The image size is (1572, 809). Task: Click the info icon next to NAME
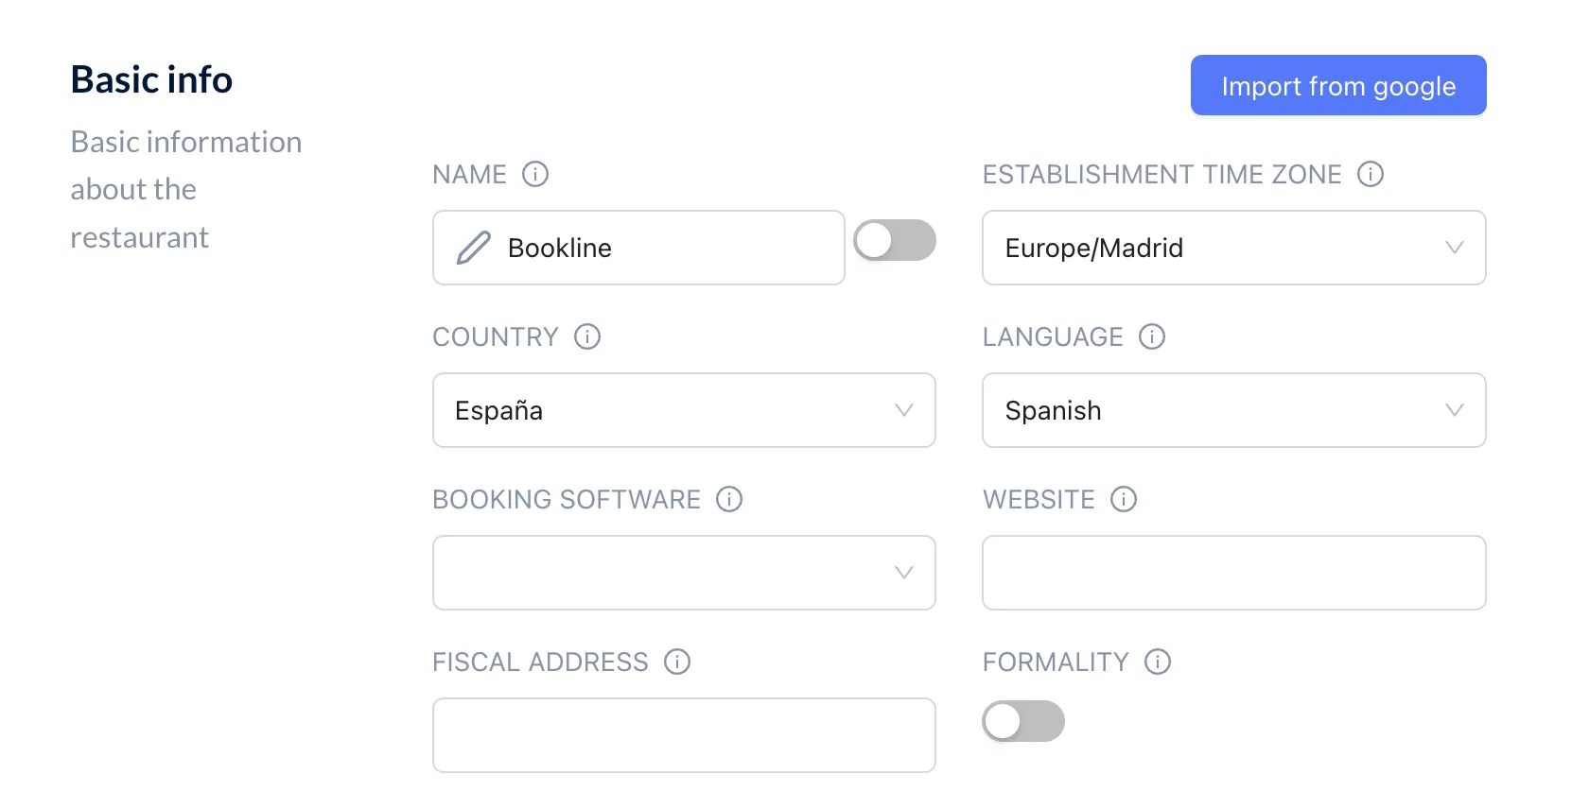click(x=535, y=174)
